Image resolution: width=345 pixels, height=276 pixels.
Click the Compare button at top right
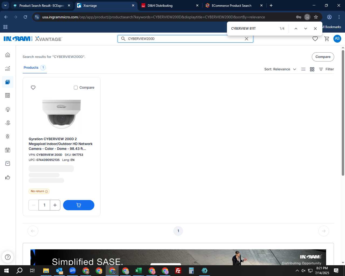click(323, 57)
